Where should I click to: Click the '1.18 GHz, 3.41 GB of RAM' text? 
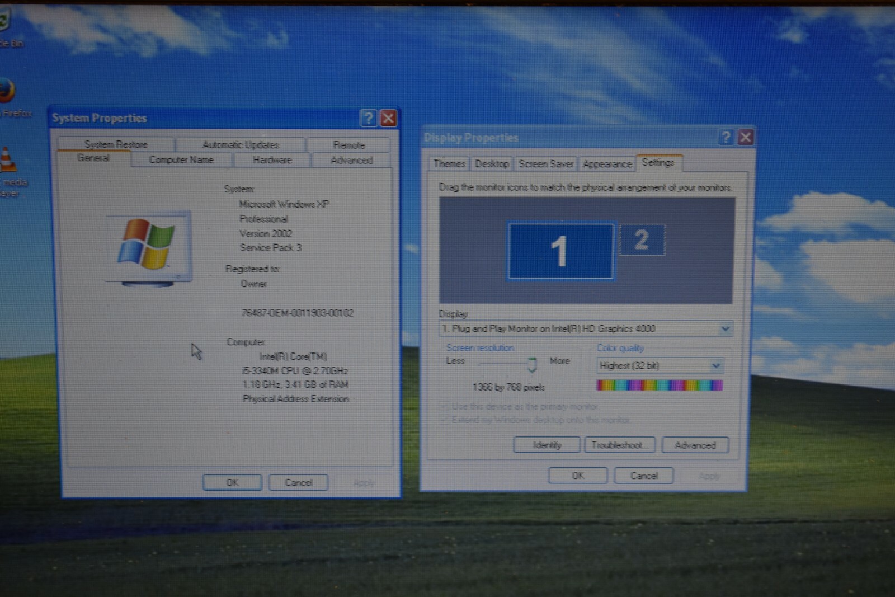[x=295, y=384]
